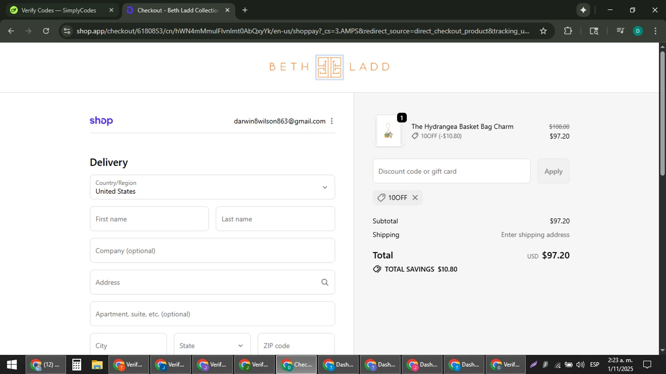Click the Gemini sparkle button in title bar
This screenshot has height=374, width=666.
tap(583, 10)
